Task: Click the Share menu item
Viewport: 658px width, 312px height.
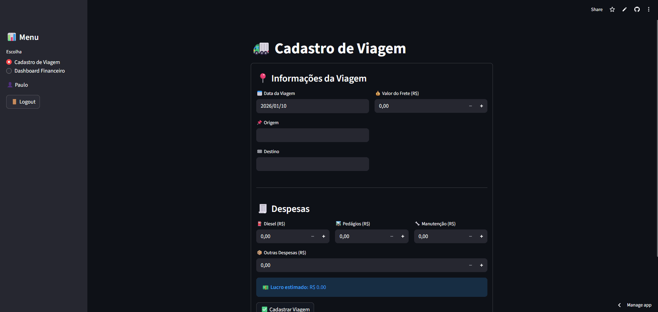Action: 597,10
